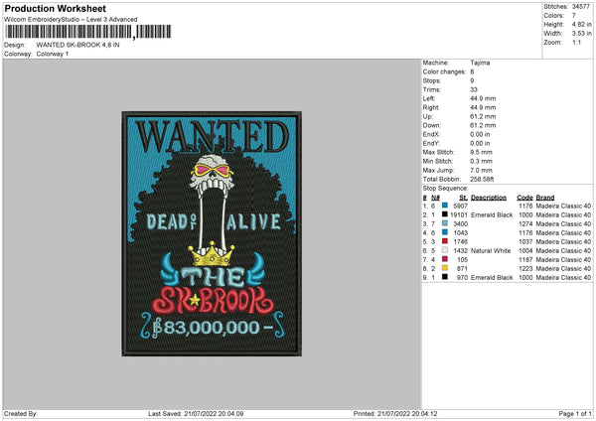Click the 'Page 1 of 1' footer text
596x421 pixels.
point(575,414)
